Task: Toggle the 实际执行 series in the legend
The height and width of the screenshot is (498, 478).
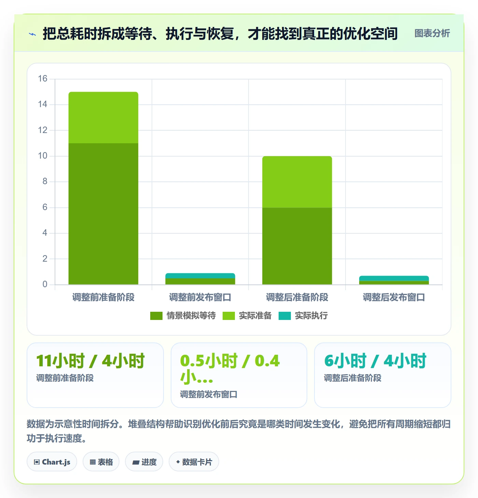Action: (303, 316)
